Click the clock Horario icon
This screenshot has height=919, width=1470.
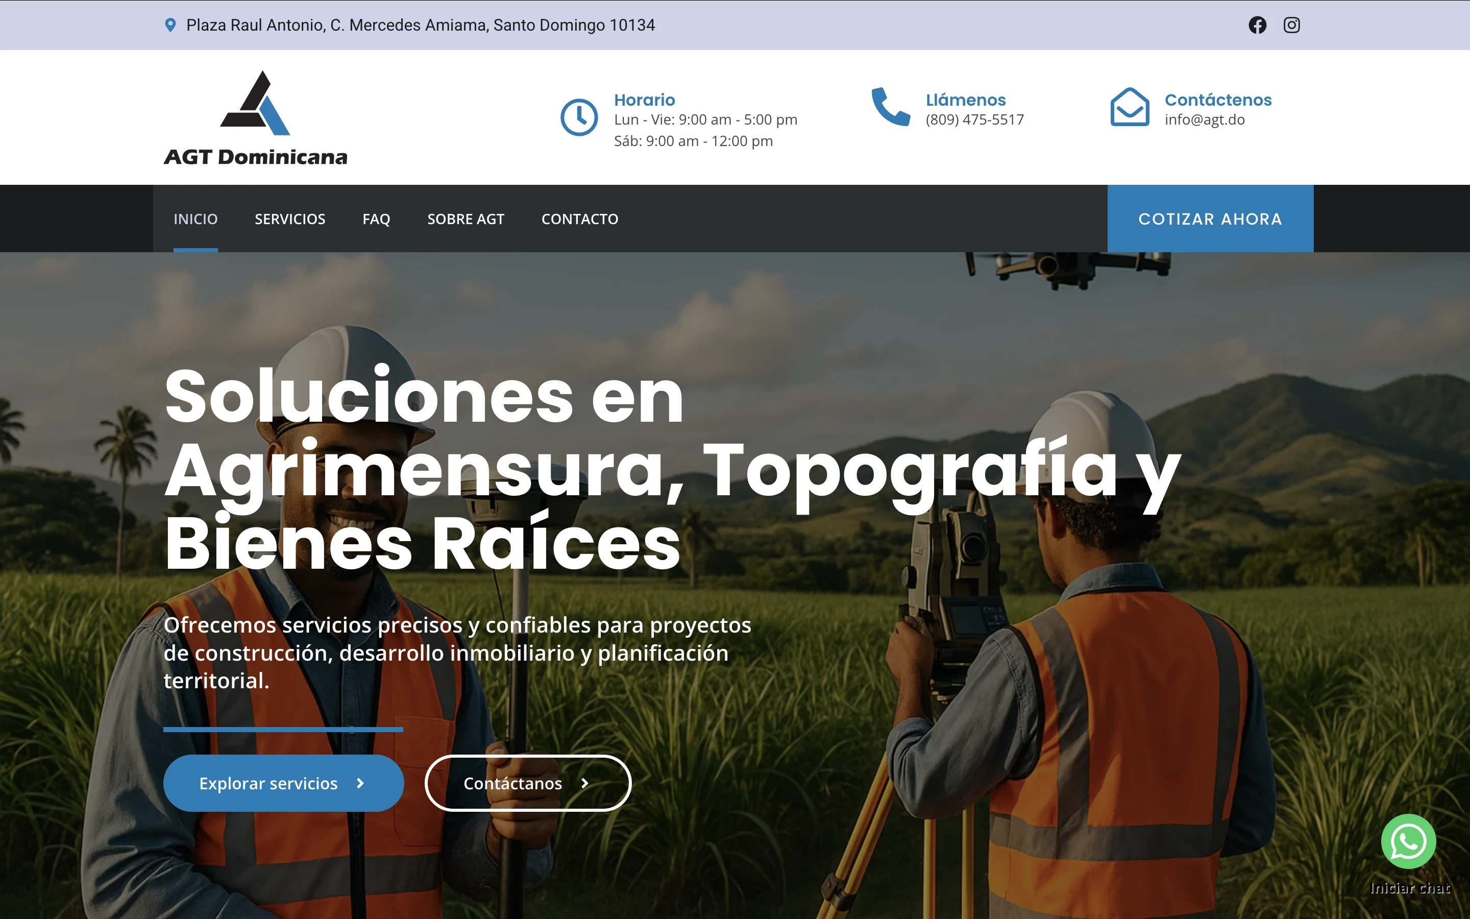(x=579, y=117)
